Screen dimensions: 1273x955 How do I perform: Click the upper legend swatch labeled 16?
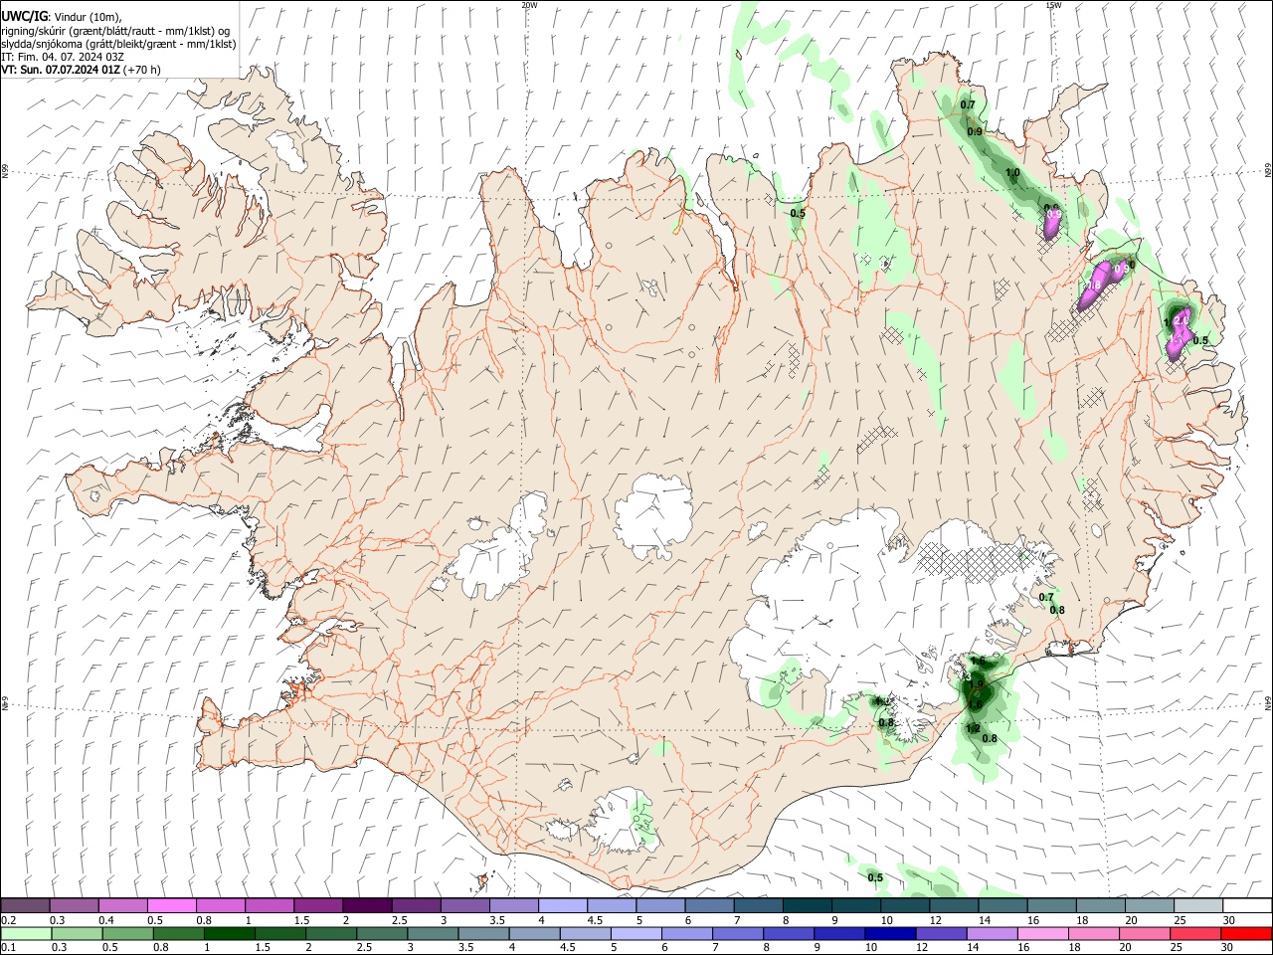(x=1051, y=905)
